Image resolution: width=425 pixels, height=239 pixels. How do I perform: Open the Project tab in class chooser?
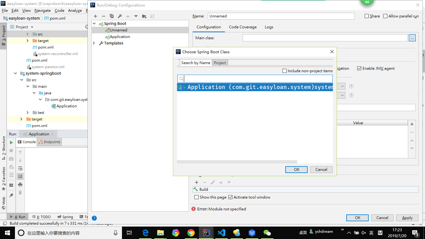(x=220, y=63)
